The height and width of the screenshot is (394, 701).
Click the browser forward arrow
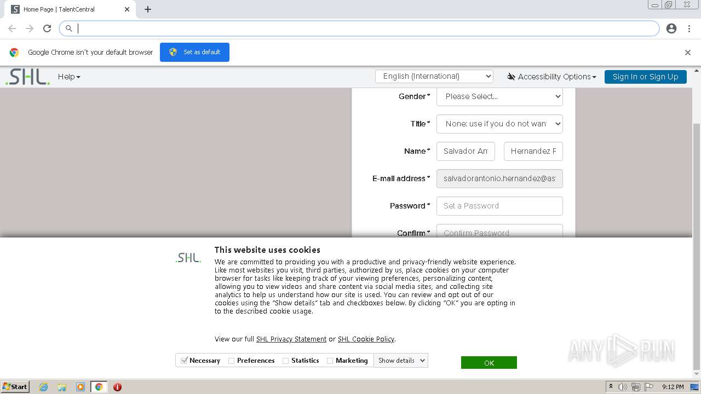[x=30, y=28]
